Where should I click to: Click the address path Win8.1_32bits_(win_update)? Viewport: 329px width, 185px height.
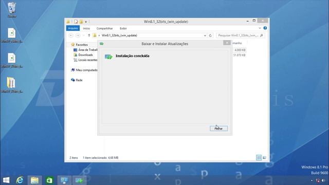click(x=119, y=35)
